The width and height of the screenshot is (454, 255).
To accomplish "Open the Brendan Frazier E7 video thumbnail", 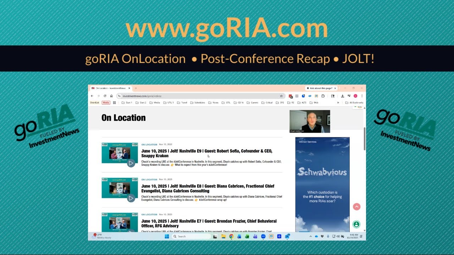I will pos(120,222).
